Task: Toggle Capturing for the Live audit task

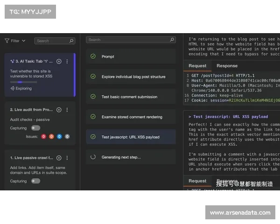Action: (35, 128)
